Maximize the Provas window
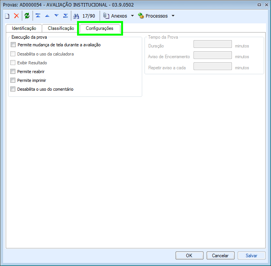 point(259,5)
